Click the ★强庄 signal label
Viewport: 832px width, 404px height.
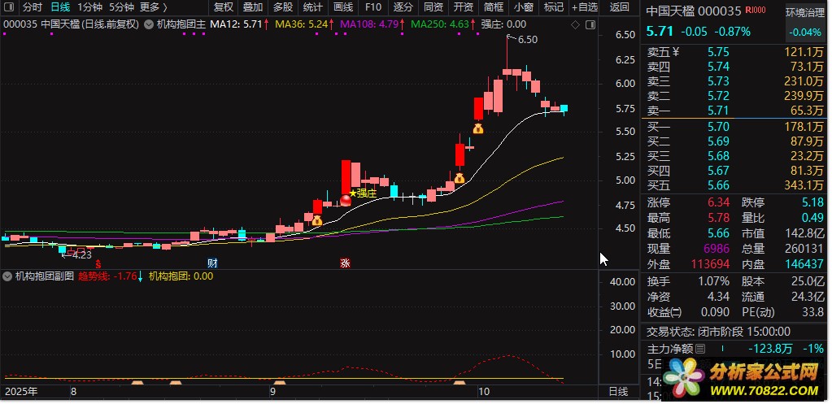[x=363, y=193]
